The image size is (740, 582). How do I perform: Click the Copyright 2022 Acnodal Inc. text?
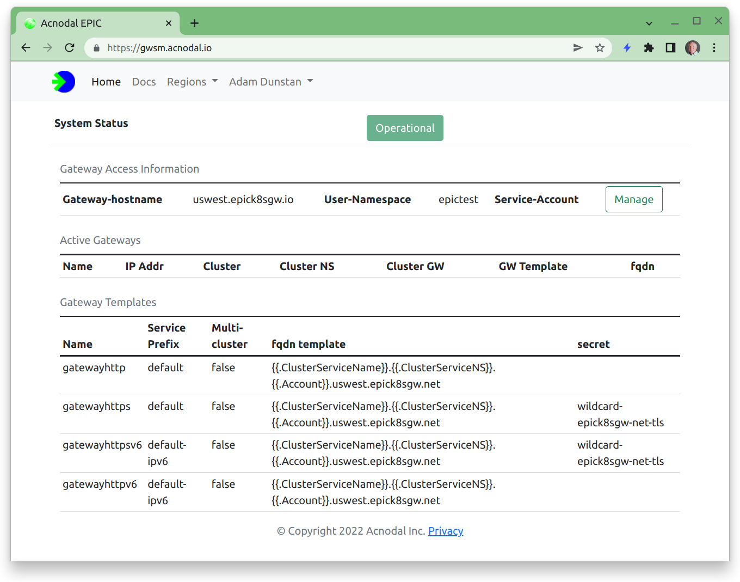351,531
